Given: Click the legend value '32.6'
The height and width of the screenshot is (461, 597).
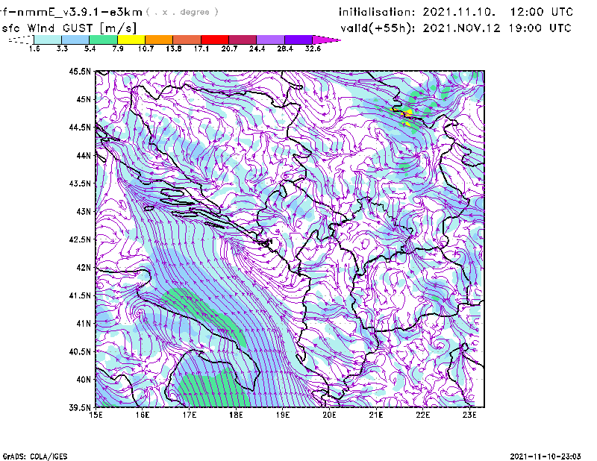Looking at the screenshot, I should (313, 48).
